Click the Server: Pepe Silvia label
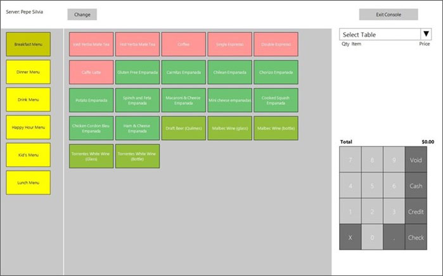Screen dimensions: 443x276 (24, 12)
